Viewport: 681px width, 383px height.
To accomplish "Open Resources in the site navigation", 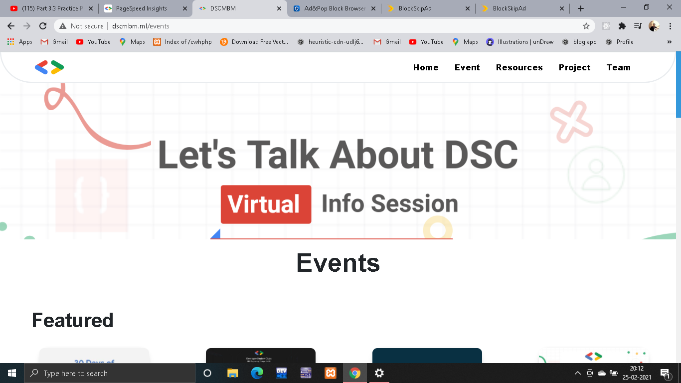I will 519,67.
